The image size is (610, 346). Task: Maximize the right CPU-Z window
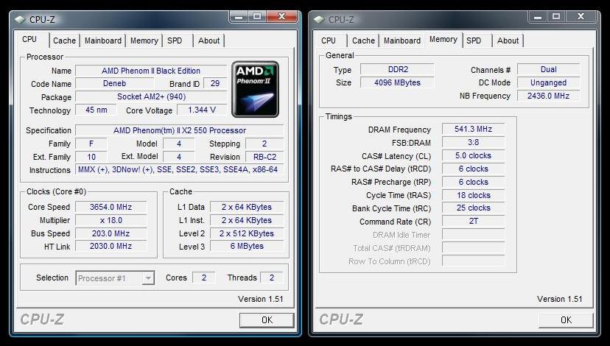pyautogui.click(x=556, y=17)
